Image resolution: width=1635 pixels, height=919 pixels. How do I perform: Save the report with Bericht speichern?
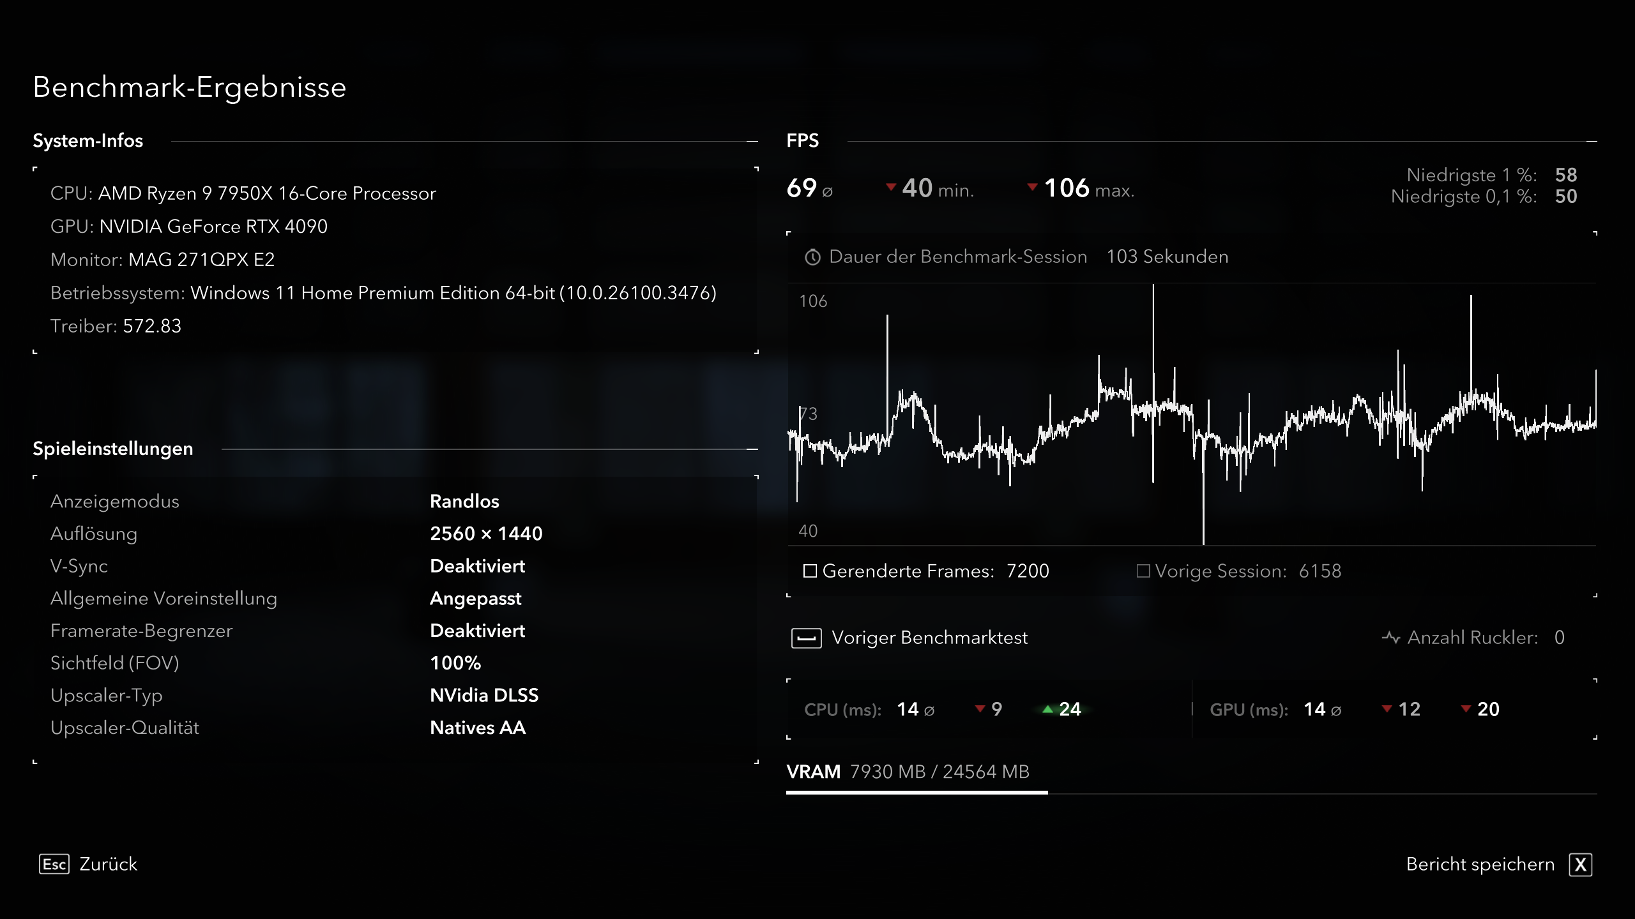[x=1480, y=864]
